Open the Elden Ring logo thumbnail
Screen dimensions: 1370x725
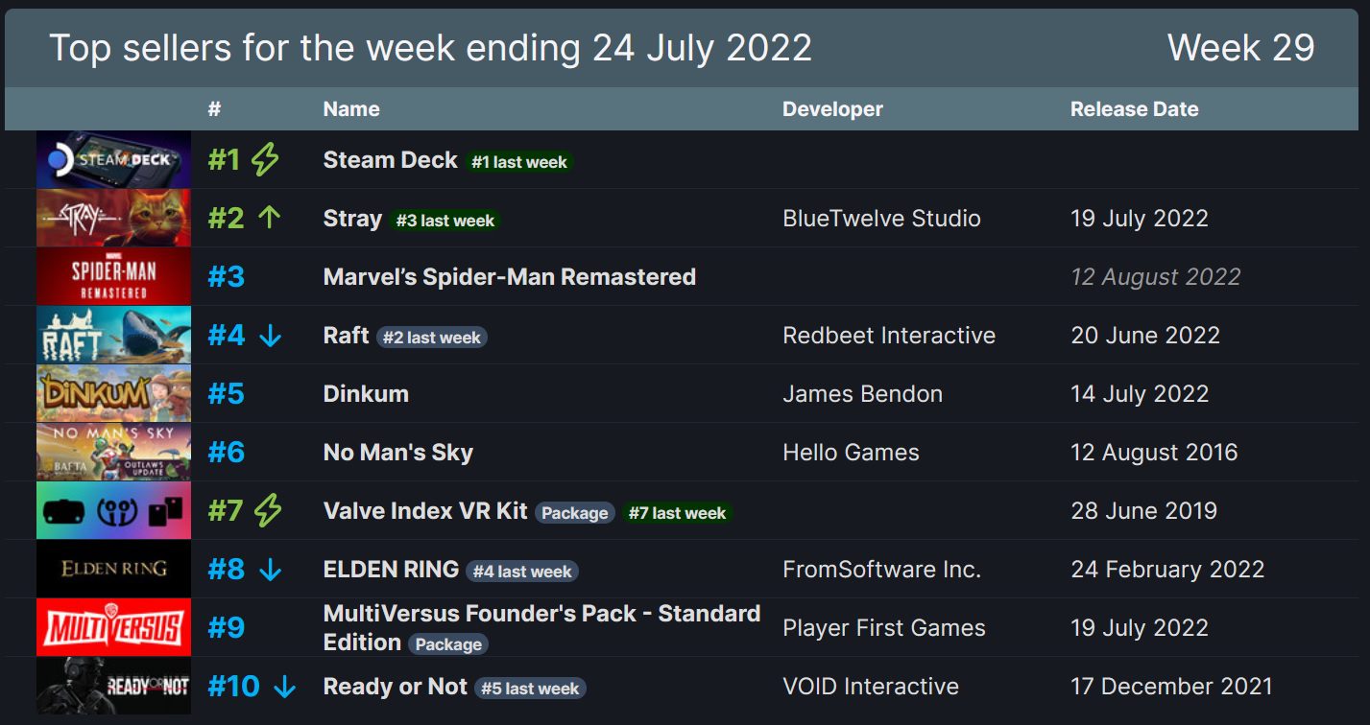coord(113,569)
